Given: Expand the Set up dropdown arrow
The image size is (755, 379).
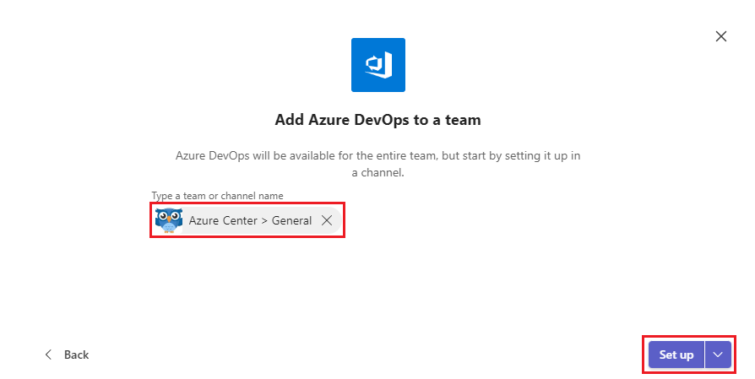Looking at the screenshot, I should (x=718, y=355).
